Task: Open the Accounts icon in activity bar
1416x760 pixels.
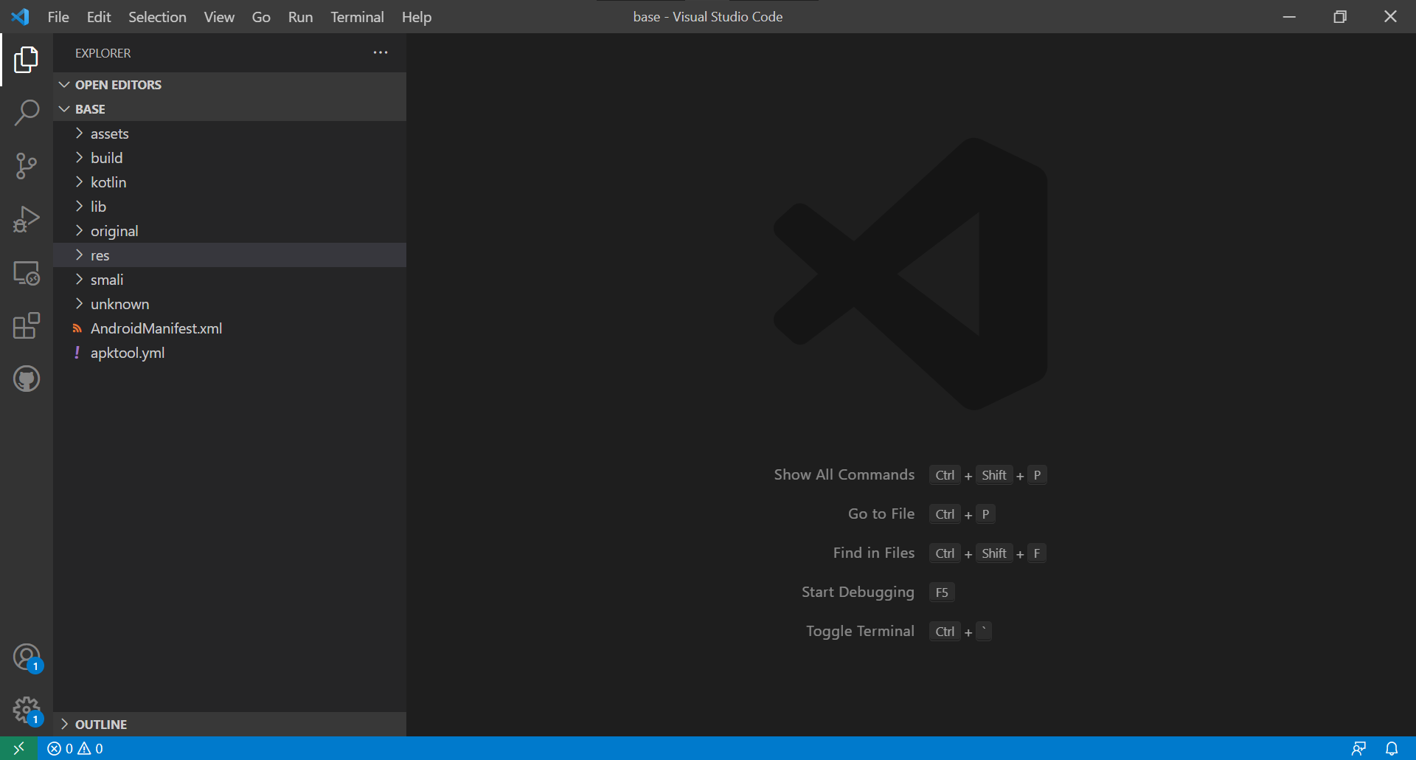Action: pos(27,657)
